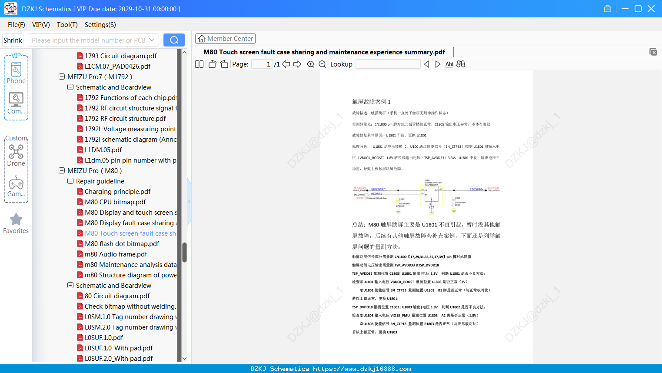This screenshot has width=662, height=373.
Task: Open 1792 RF circuit structure.pdf
Action: (x=125, y=118)
